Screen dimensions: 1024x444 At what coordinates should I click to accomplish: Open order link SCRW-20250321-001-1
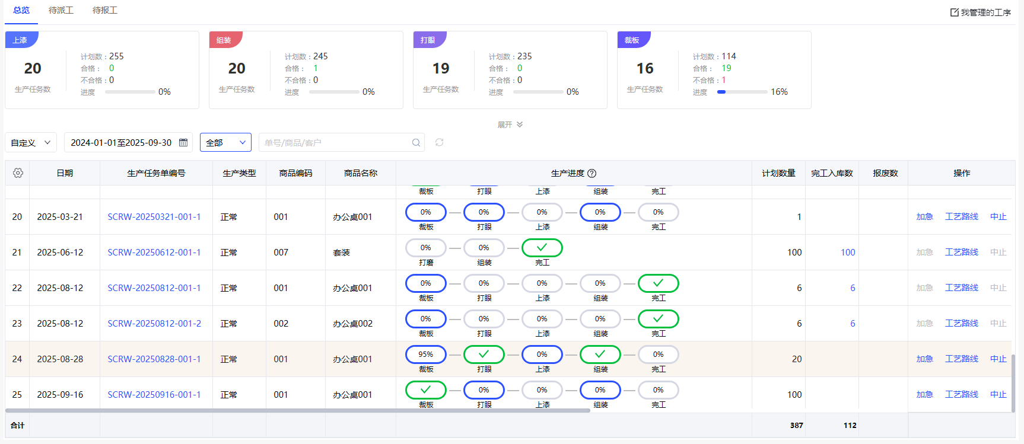tap(154, 217)
